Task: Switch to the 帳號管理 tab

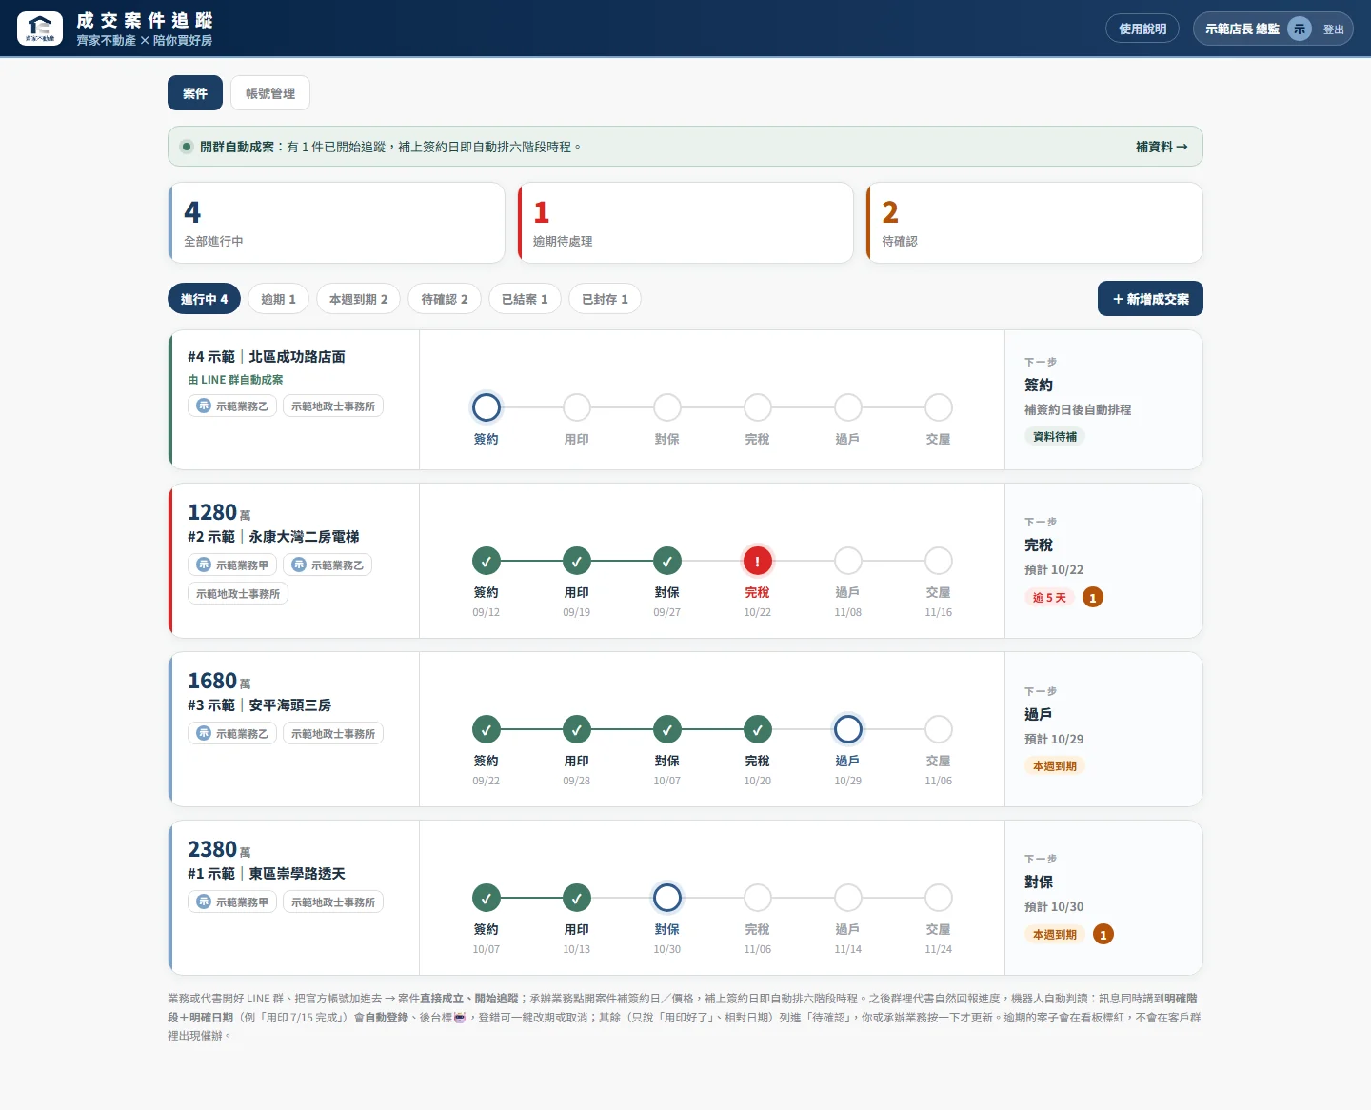Action: pyautogui.click(x=270, y=93)
